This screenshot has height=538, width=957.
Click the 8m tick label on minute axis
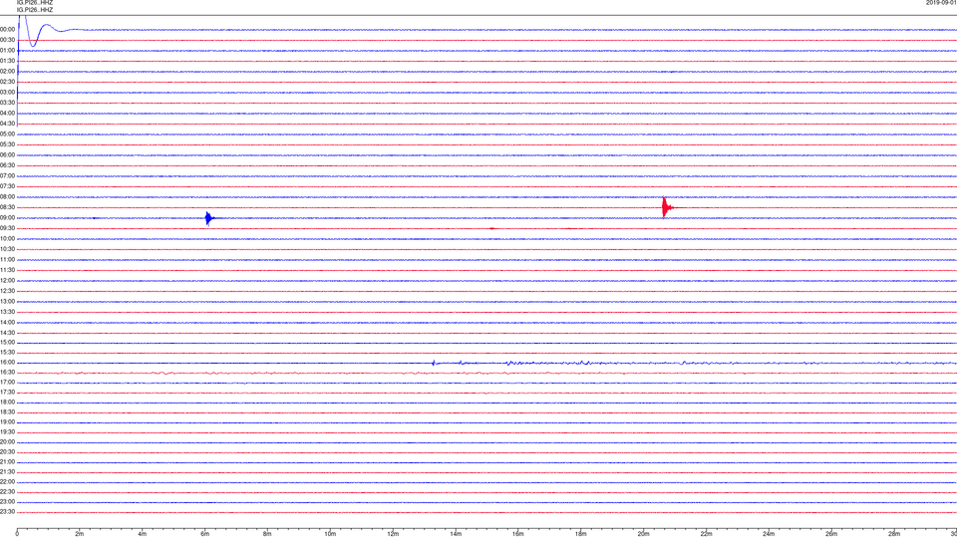(267, 534)
